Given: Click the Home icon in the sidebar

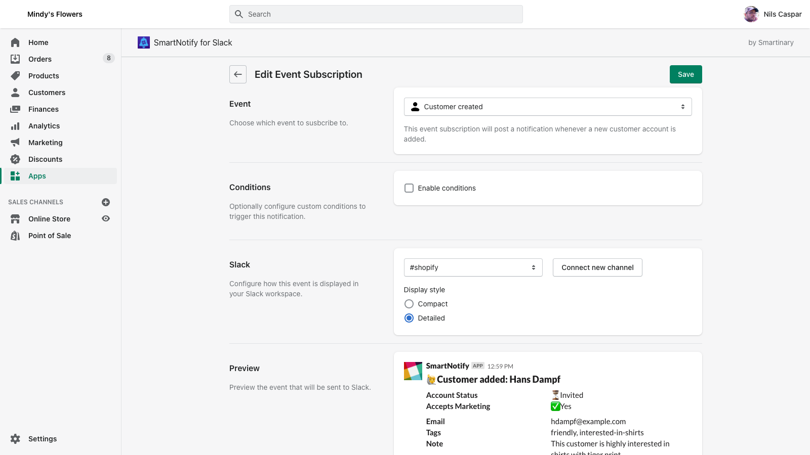Looking at the screenshot, I should tap(15, 42).
